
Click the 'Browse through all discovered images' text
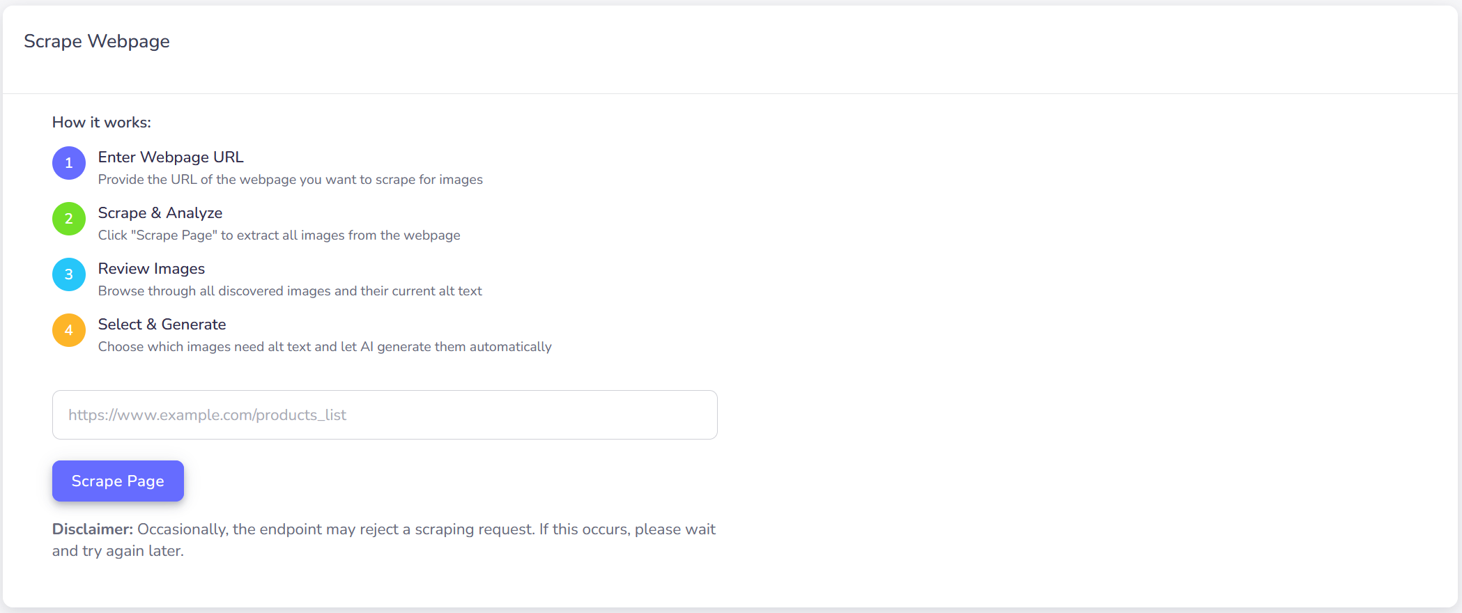tap(289, 290)
